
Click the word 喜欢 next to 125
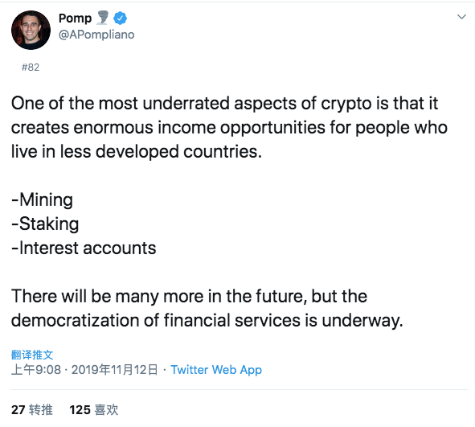[106, 410]
